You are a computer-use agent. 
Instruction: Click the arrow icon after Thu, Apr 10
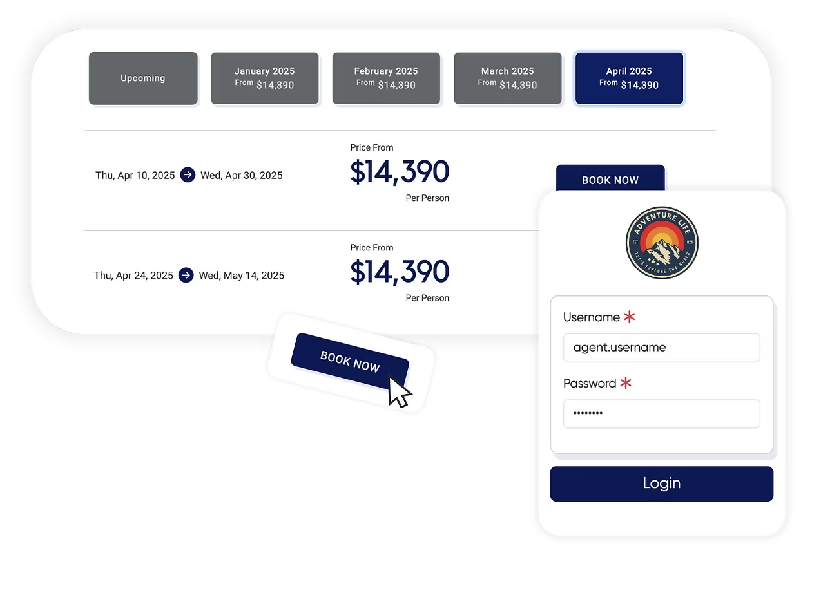188,175
